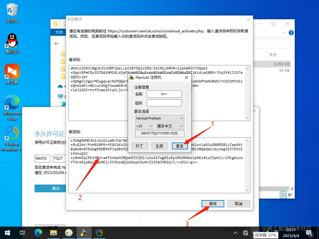The image size is (319, 239).
Task: Switch to large icons view in File Explorer
Action: (x=290, y=195)
